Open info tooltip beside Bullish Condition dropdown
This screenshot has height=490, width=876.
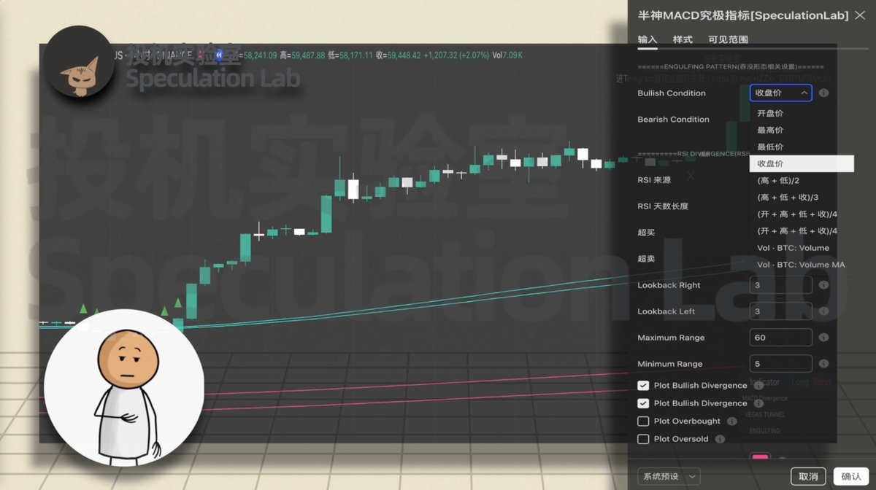click(823, 93)
